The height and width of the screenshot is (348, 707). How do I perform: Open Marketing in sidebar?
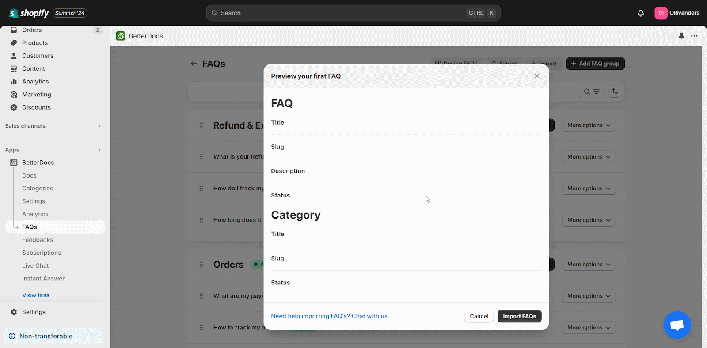37,94
